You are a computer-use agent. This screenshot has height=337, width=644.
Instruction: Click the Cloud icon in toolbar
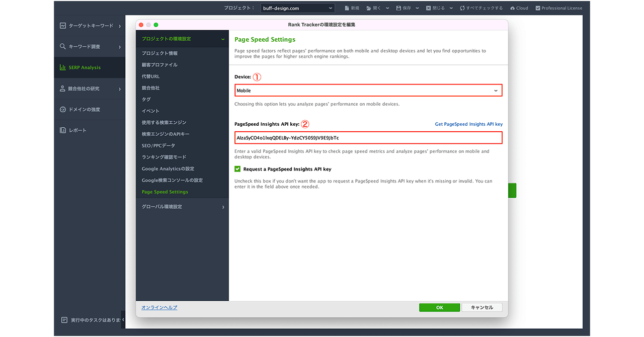point(512,8)
